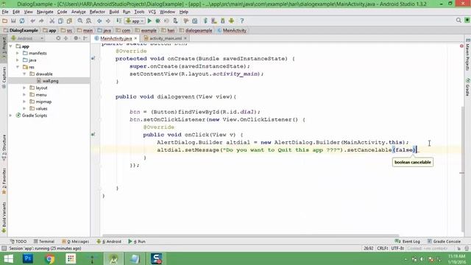The height and width of the screenshot is (265, 471).
Task: Click DialogExample breadcrumb
Action: pos(21,30)
